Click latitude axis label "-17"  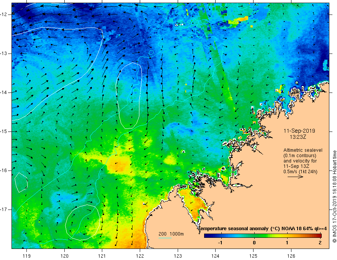coord(4,210)
